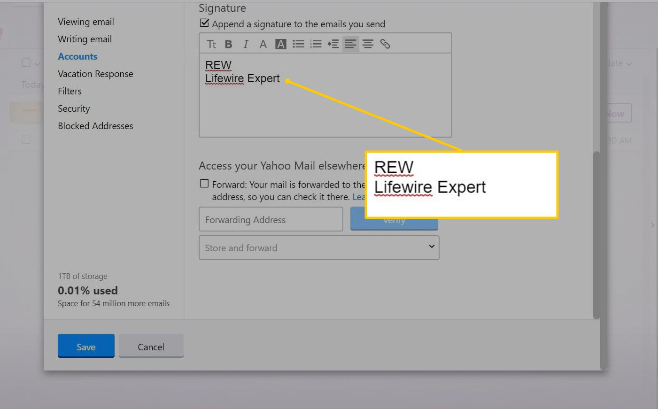
Task: Click the Access your Yahoo Mail elsewhere heading
Action: point(282,166)
